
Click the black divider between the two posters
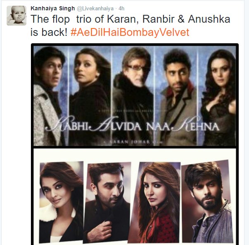click(x=135, y=147)
